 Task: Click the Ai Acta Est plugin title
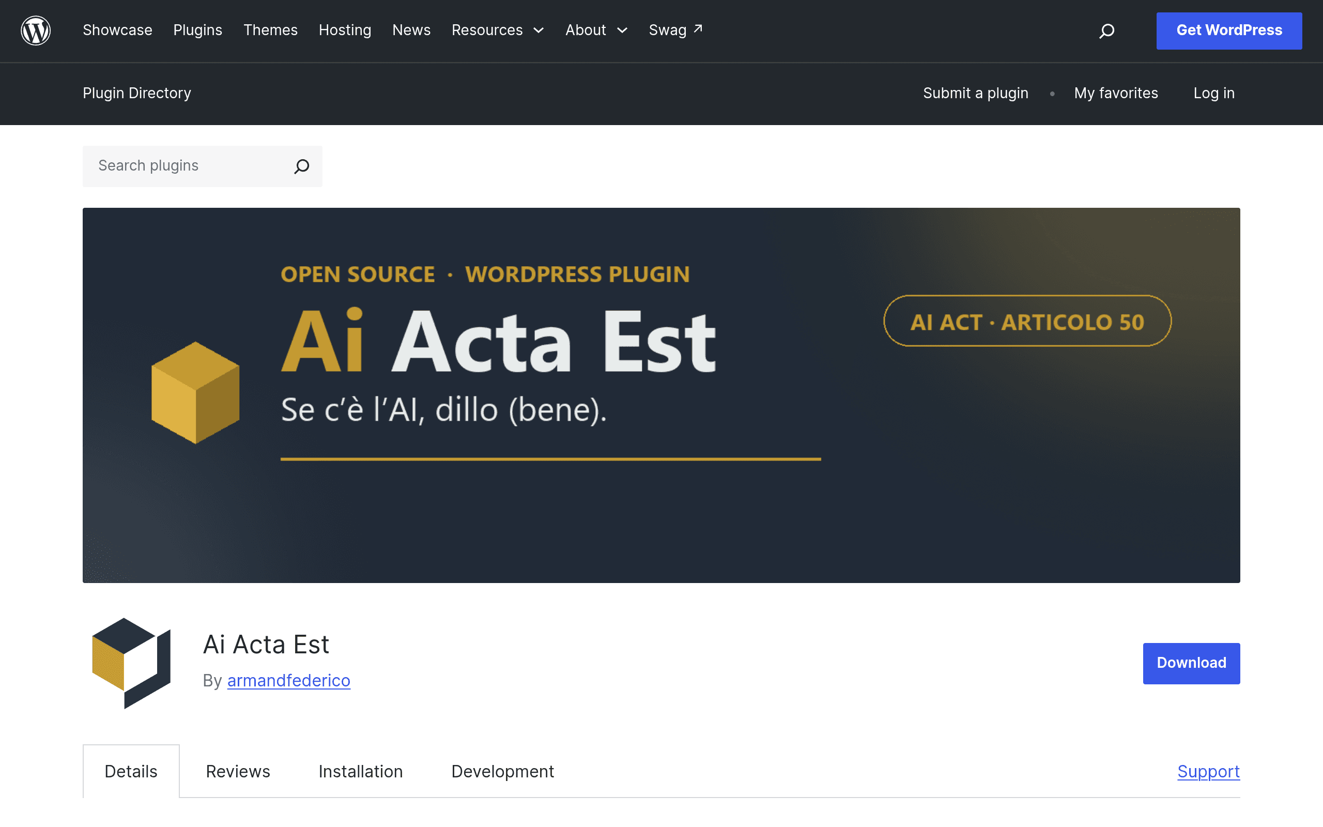[266, 645]
